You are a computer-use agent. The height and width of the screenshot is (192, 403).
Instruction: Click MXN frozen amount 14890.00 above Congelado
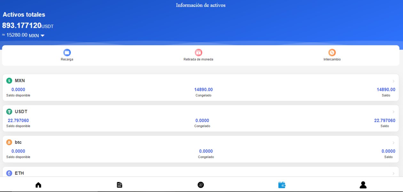(x=203, y=90)
